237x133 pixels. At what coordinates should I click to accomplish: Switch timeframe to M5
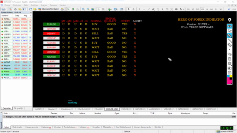pyautogui.click(x=193, y=9)
